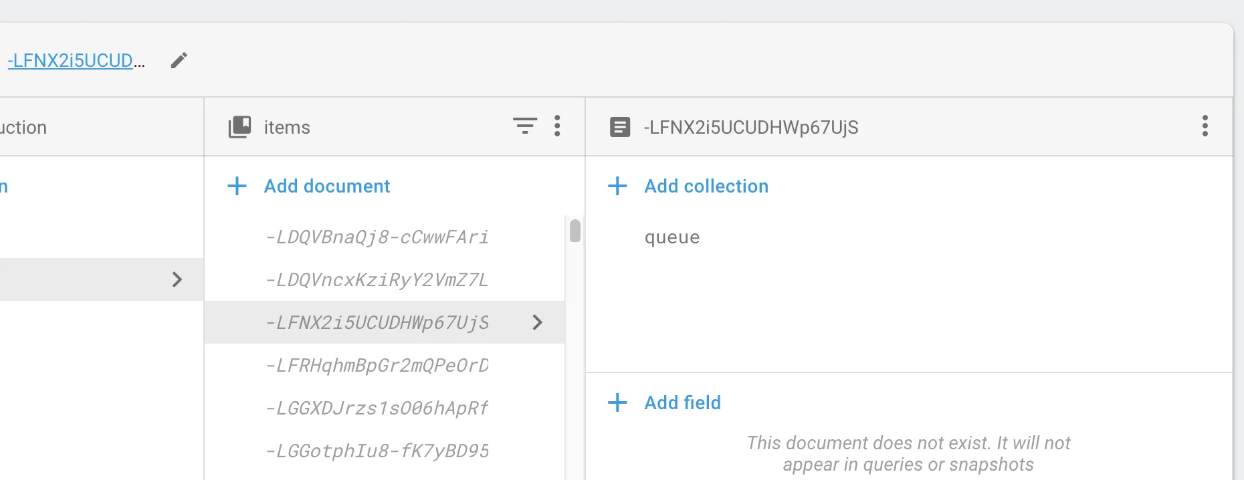Select document -LDQVncxKziRyY2VmZ7L
1244x480 pixels.
(x=377, y=279)
